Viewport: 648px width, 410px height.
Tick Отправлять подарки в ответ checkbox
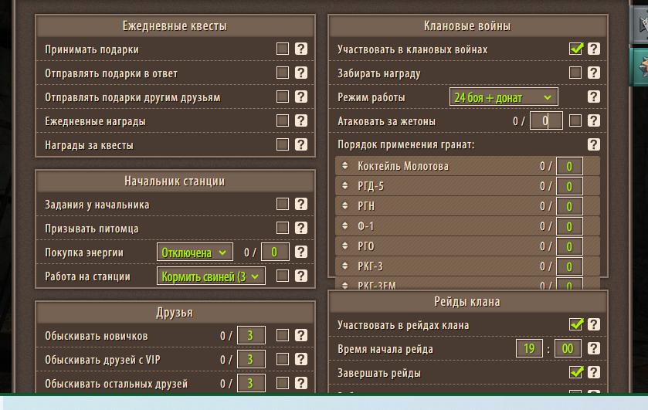(x=283, y=73)
